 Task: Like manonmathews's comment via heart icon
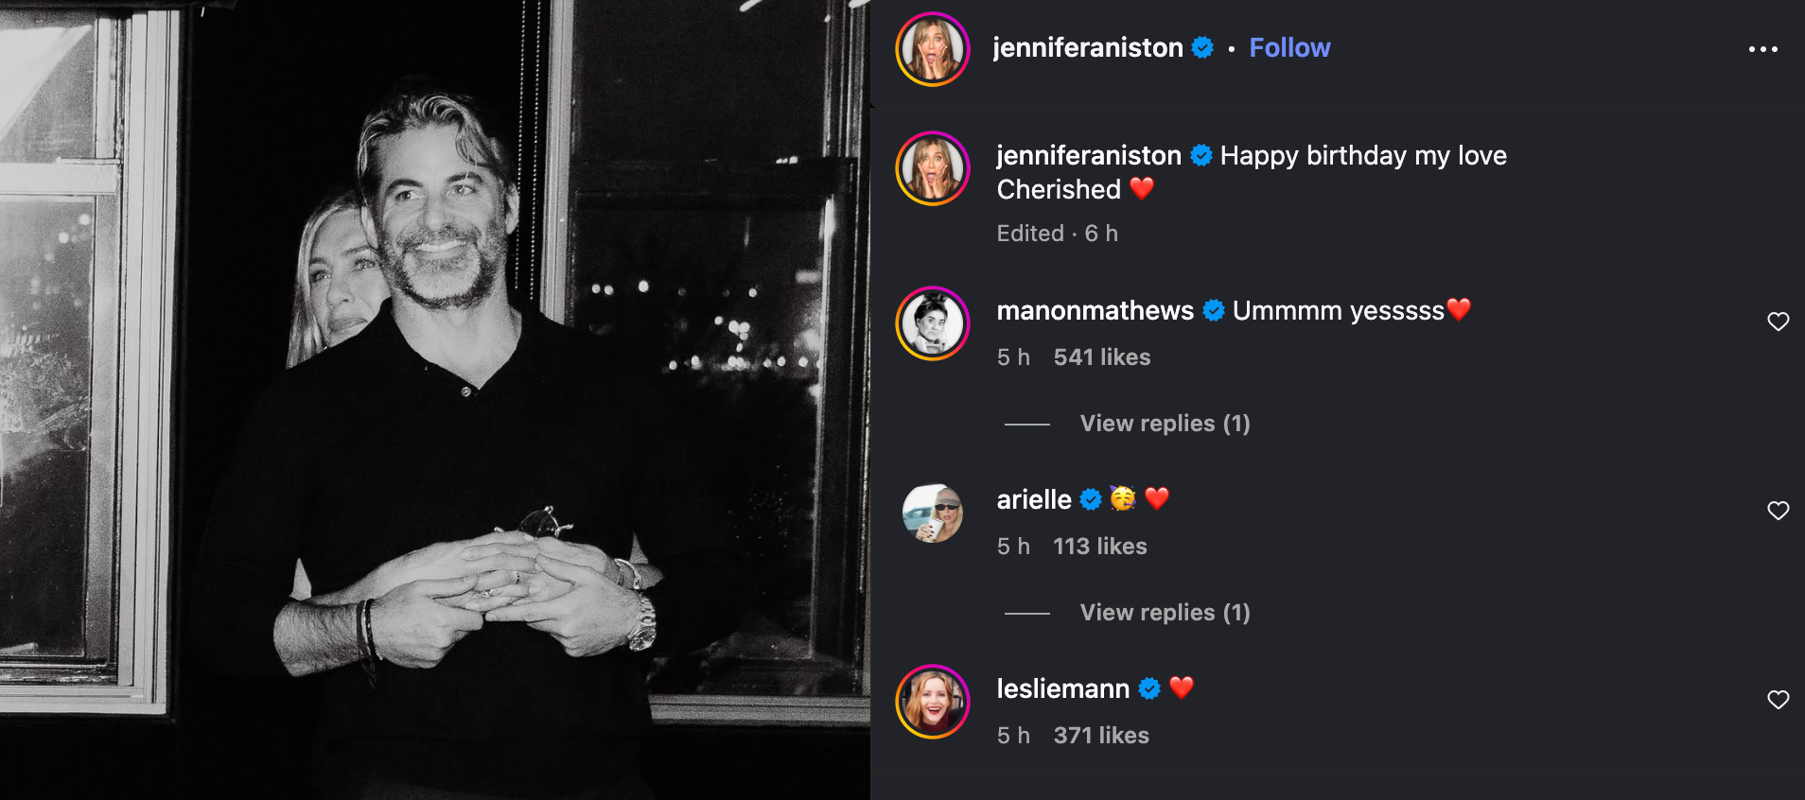(x=1779, y=322)
